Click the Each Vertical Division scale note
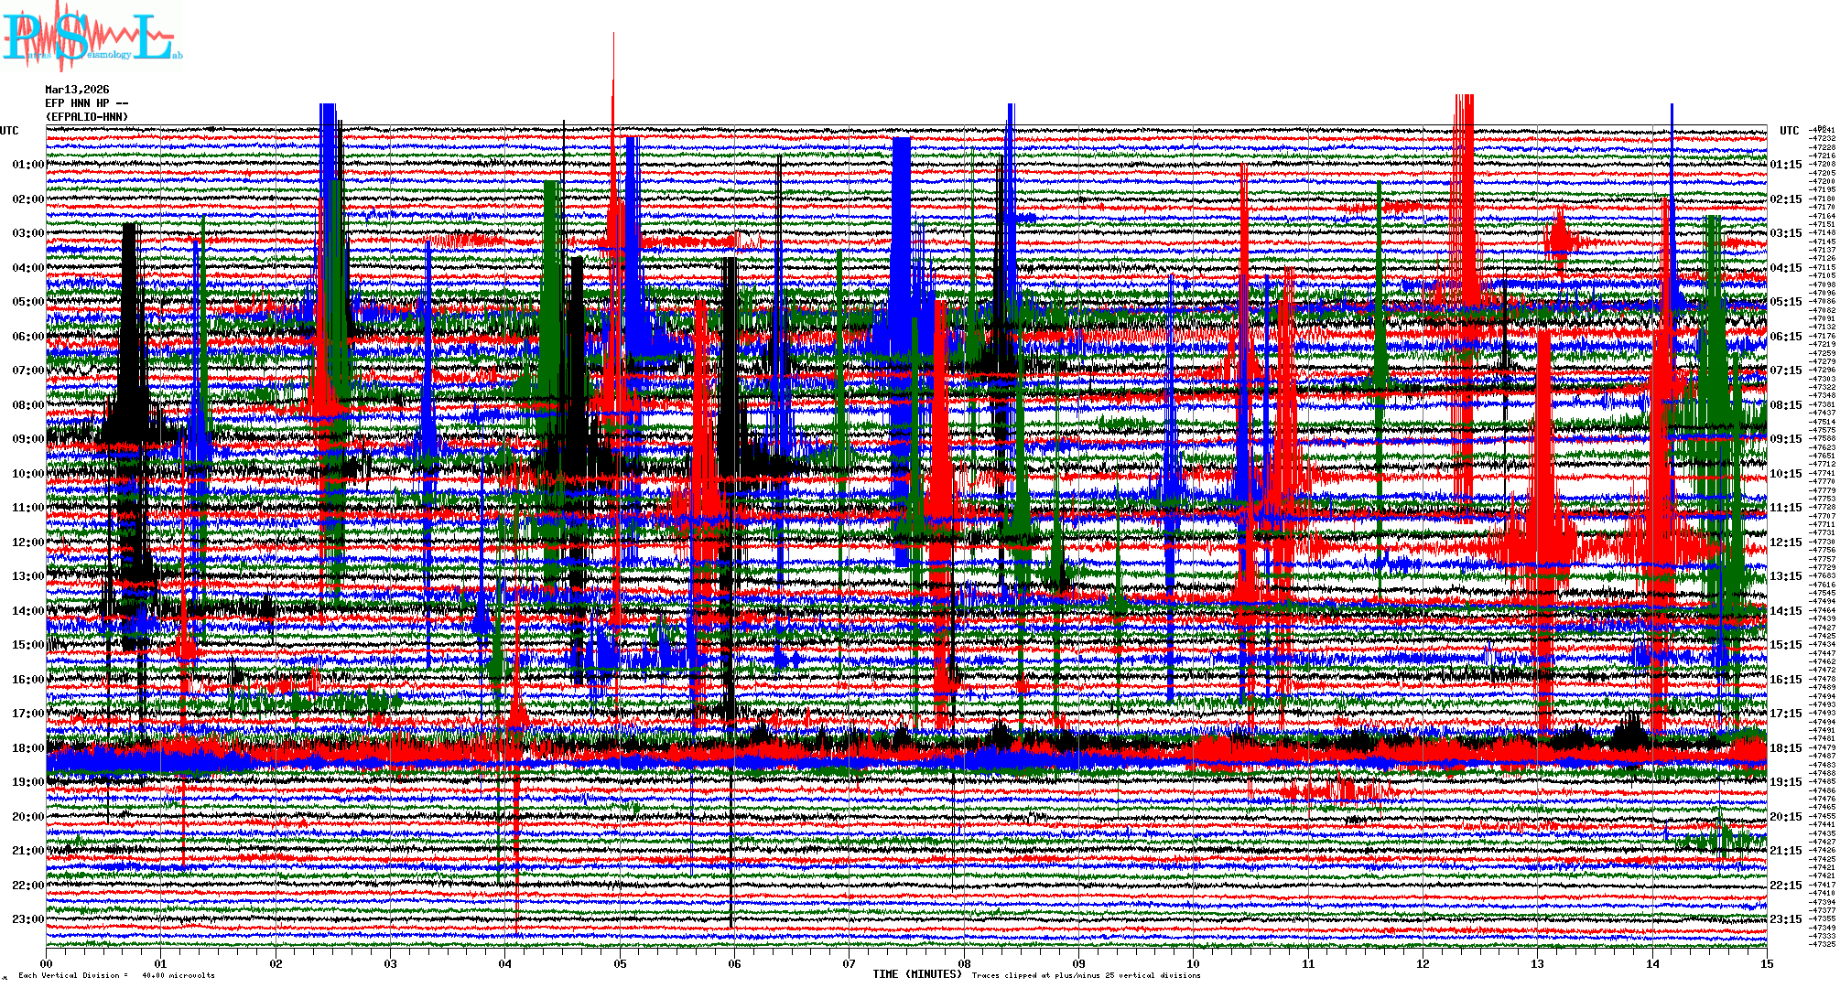This screenshot has width=1840, height=988. 116,975
